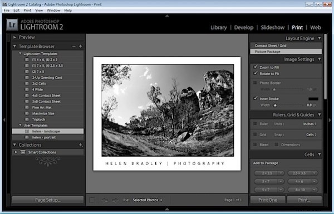The image size is (334, 214).
Task: Open the Help menu
Action: click(68, 10)
